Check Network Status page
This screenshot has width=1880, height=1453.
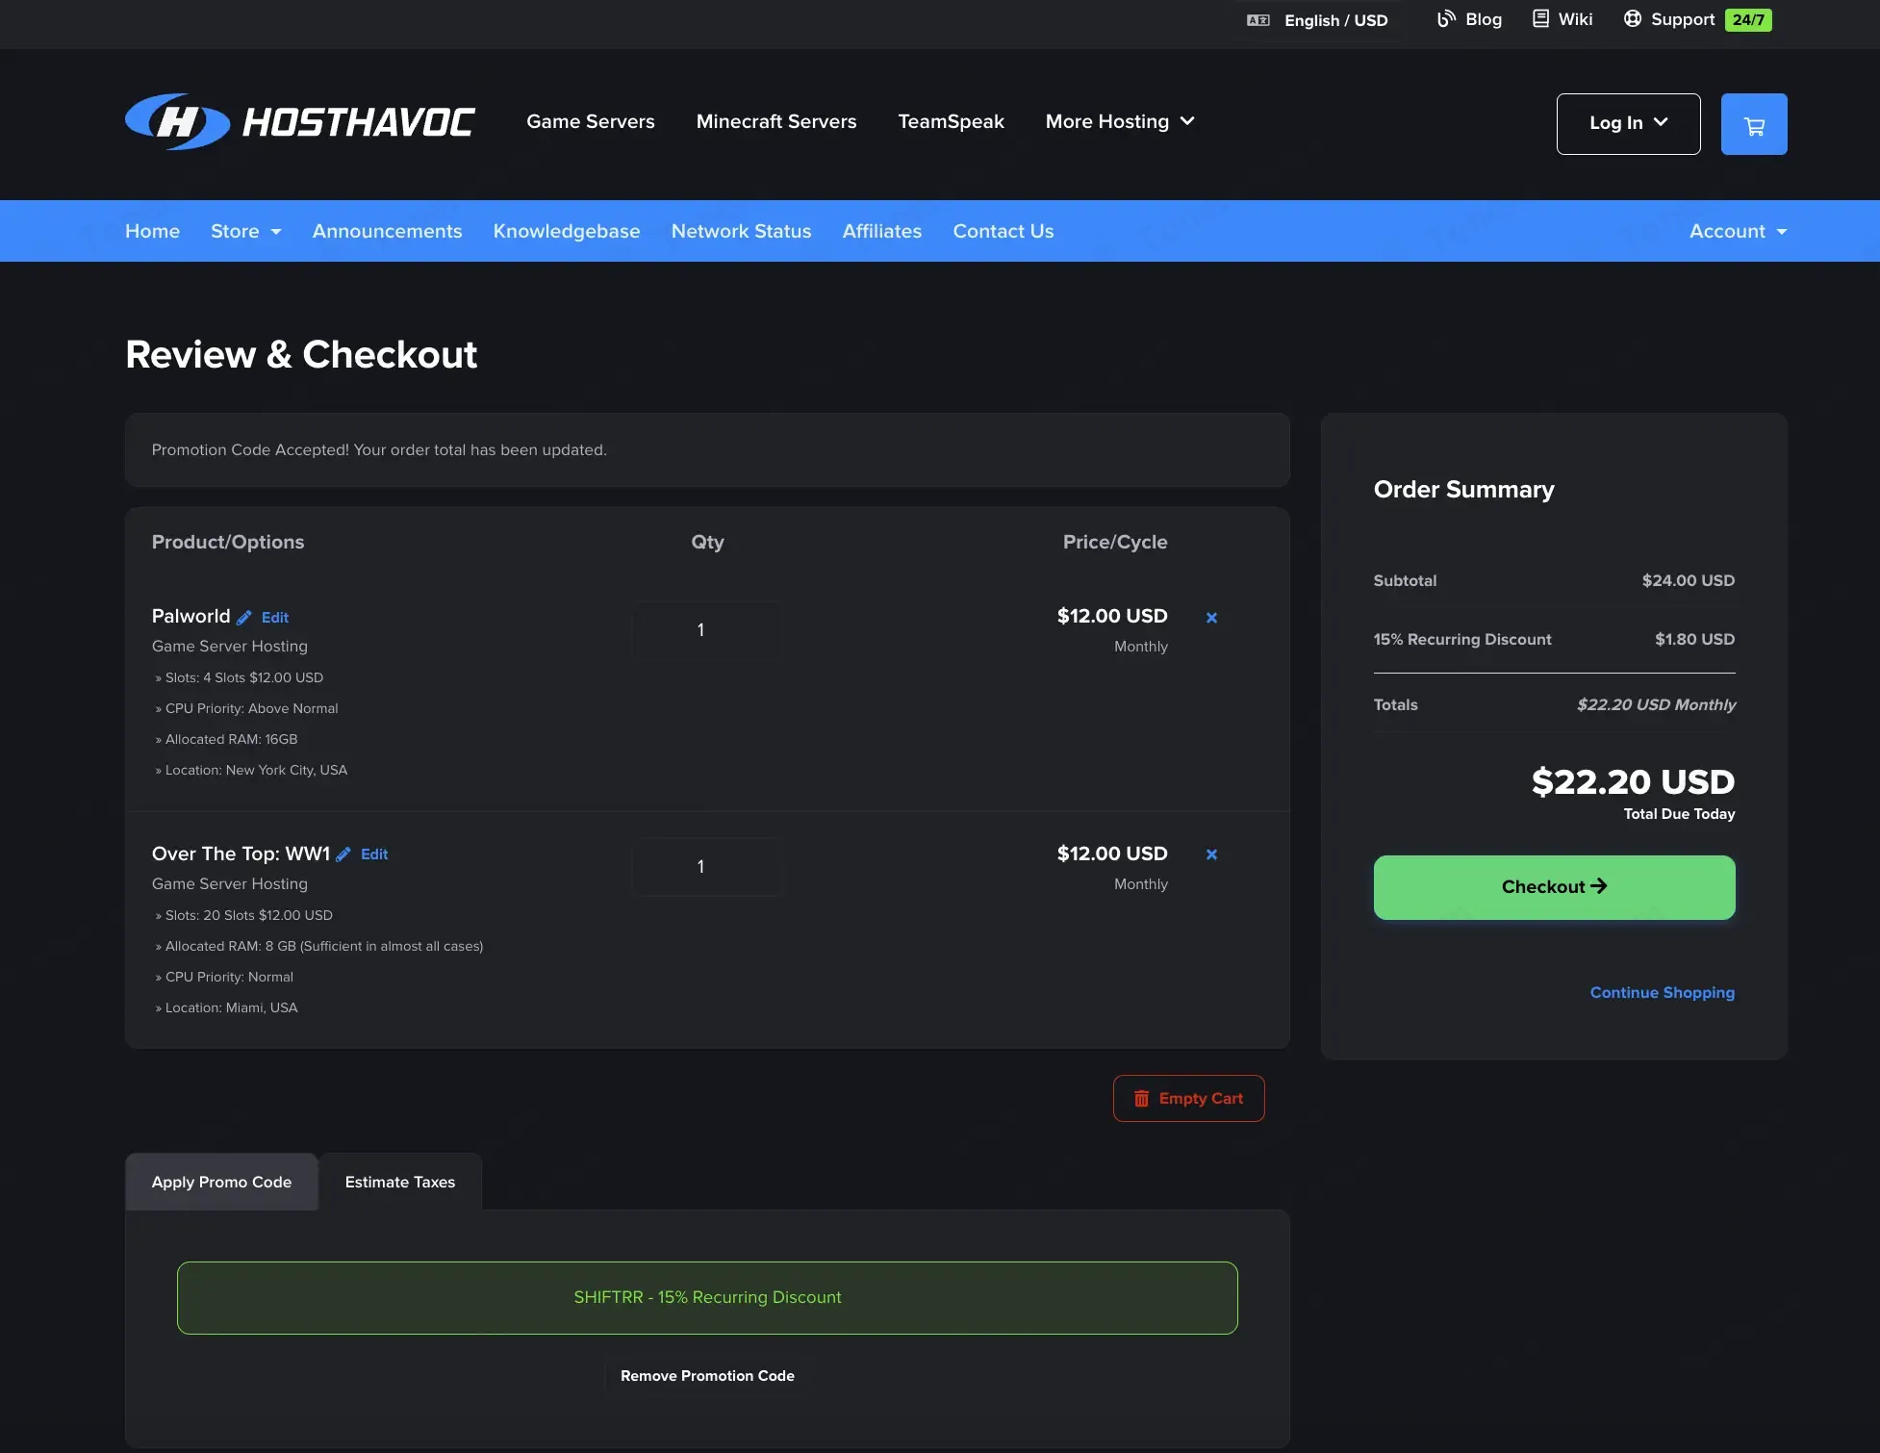(x=741, y=232)
